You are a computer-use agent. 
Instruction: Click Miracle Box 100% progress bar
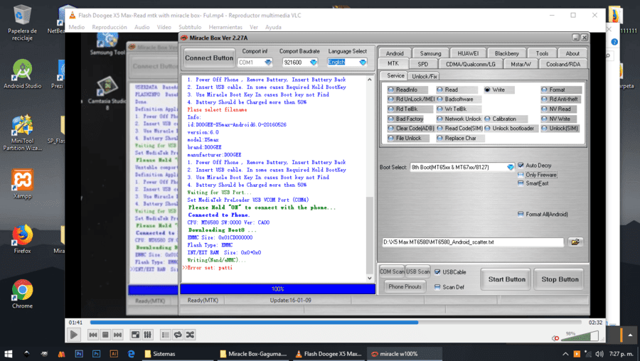(x=277, y=289)
